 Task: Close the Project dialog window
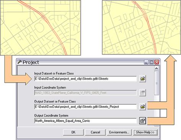[x=157, y=62]
